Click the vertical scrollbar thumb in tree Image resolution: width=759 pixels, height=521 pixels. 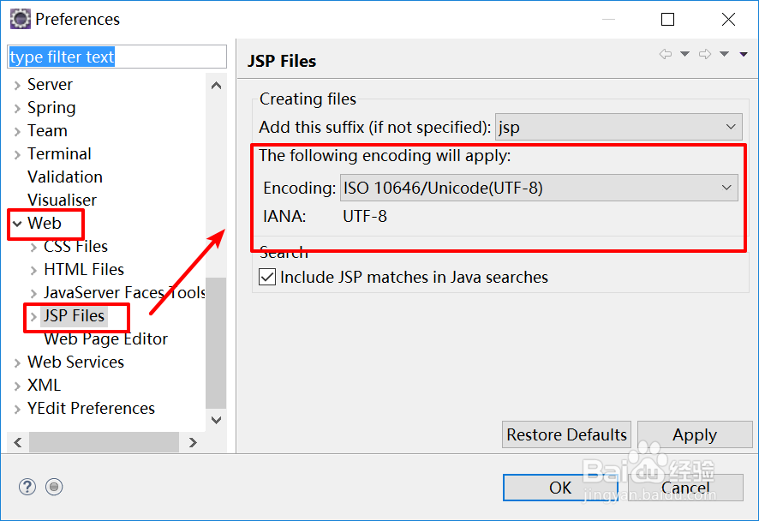[x=216, y=344]
